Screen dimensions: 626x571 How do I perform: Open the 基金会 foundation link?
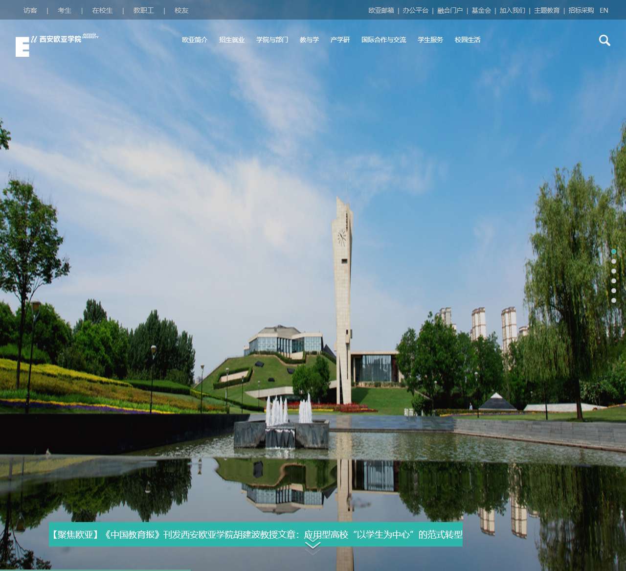[x=481, y=10]
